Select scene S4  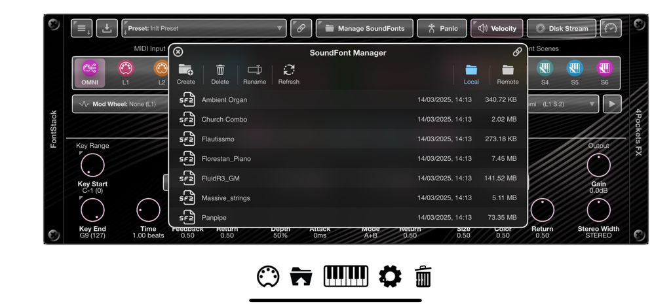(x=545, y=73)
